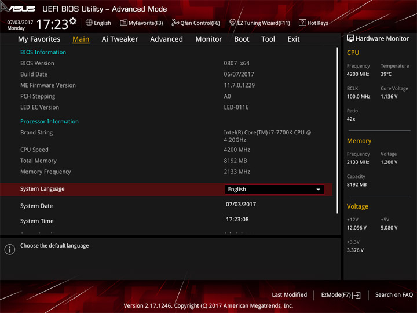Open MyFavorite(F3) list icon
The width and height of the screenshot is (417, 313).
pos(123,23)
